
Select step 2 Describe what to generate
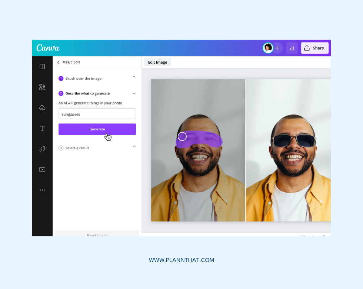[84, 93]
